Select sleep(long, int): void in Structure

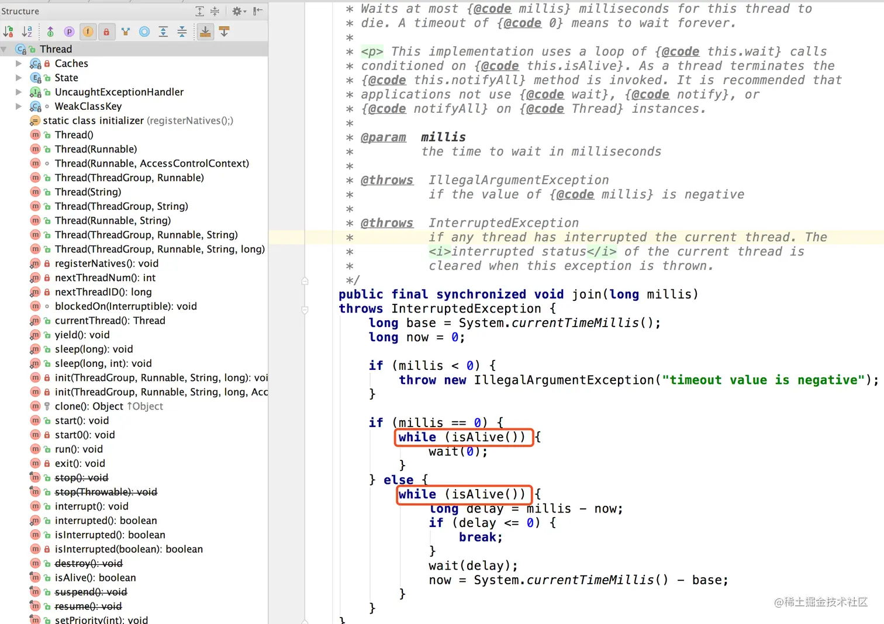pos(103,363)
